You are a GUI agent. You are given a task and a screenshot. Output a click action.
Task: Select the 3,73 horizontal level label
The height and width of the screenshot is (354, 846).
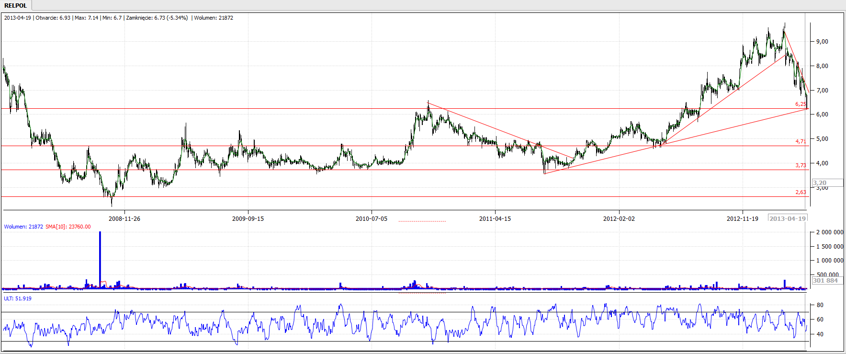(x=801, y=165)
